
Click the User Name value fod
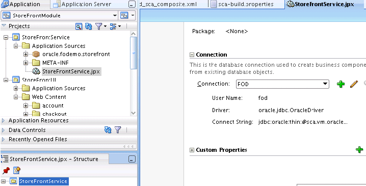point(263,98)
